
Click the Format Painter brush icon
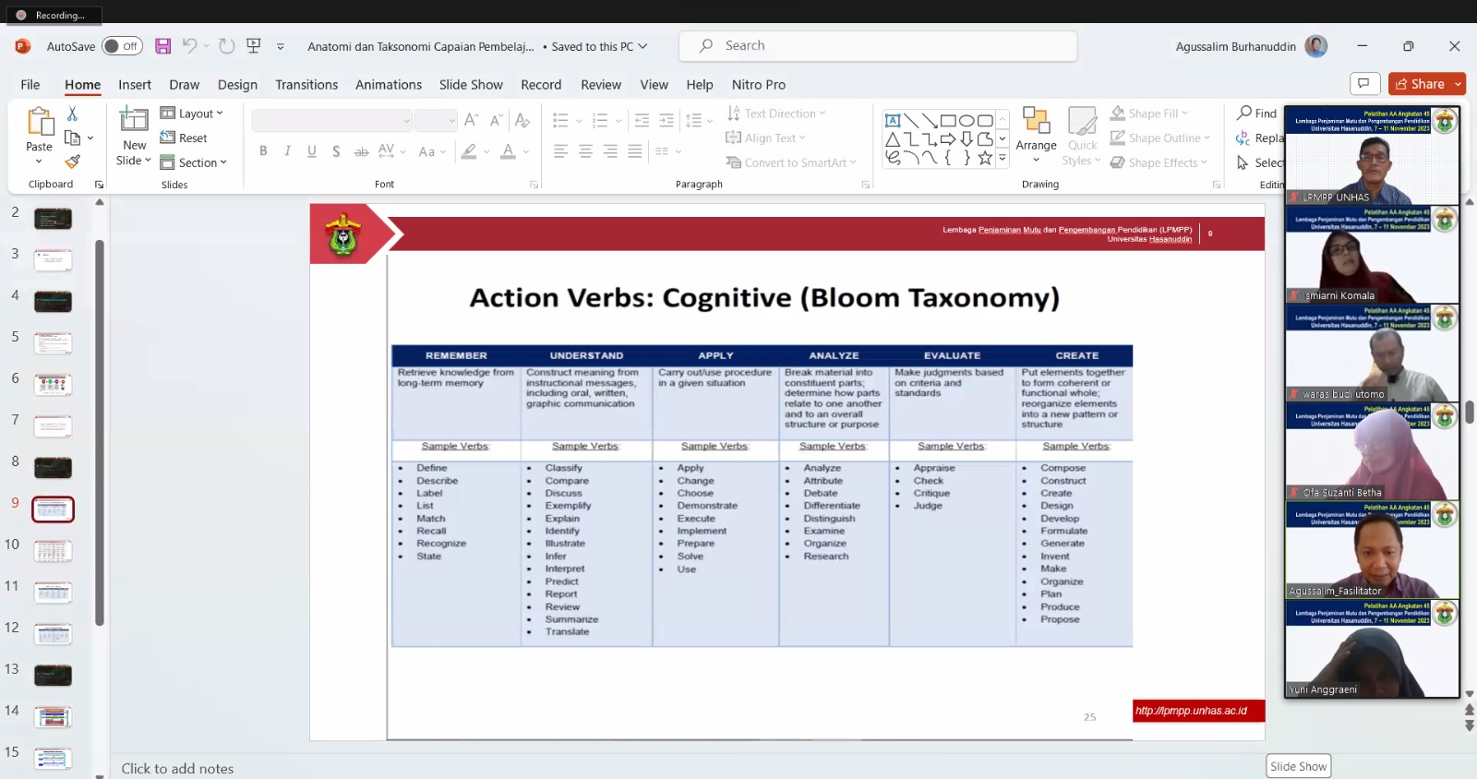[73, 162]
